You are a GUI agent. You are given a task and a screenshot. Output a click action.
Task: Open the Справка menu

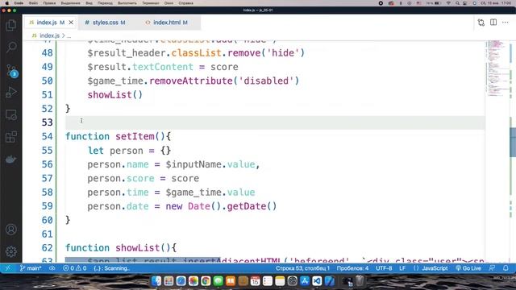[186, 3]
